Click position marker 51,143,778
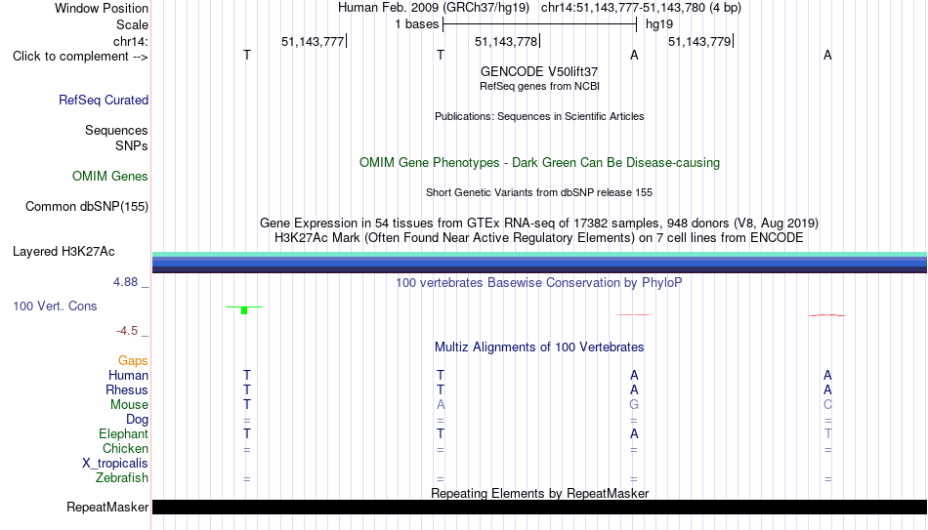 [x=506, y=41]
